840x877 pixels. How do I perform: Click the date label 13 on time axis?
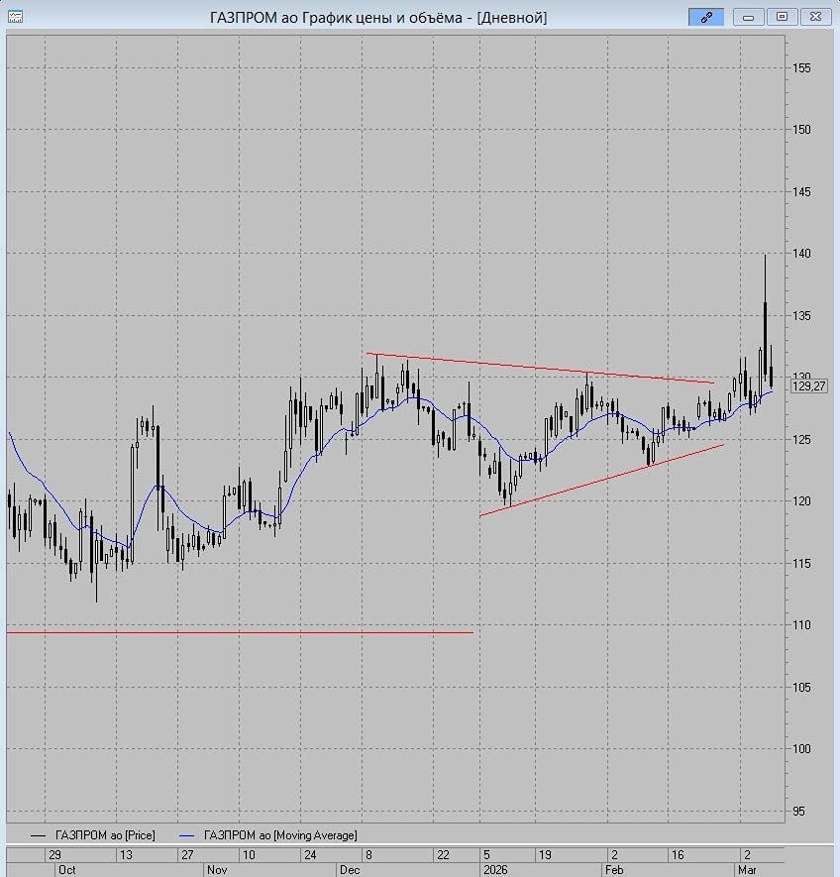127,854
